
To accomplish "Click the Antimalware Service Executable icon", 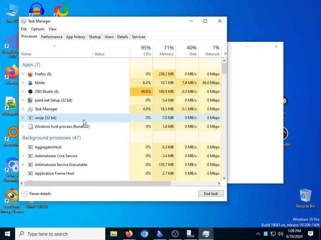I will tap(30, 165).
